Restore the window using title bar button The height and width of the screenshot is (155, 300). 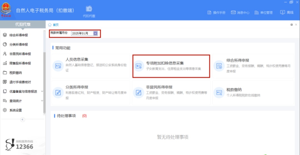pos(291,2)
